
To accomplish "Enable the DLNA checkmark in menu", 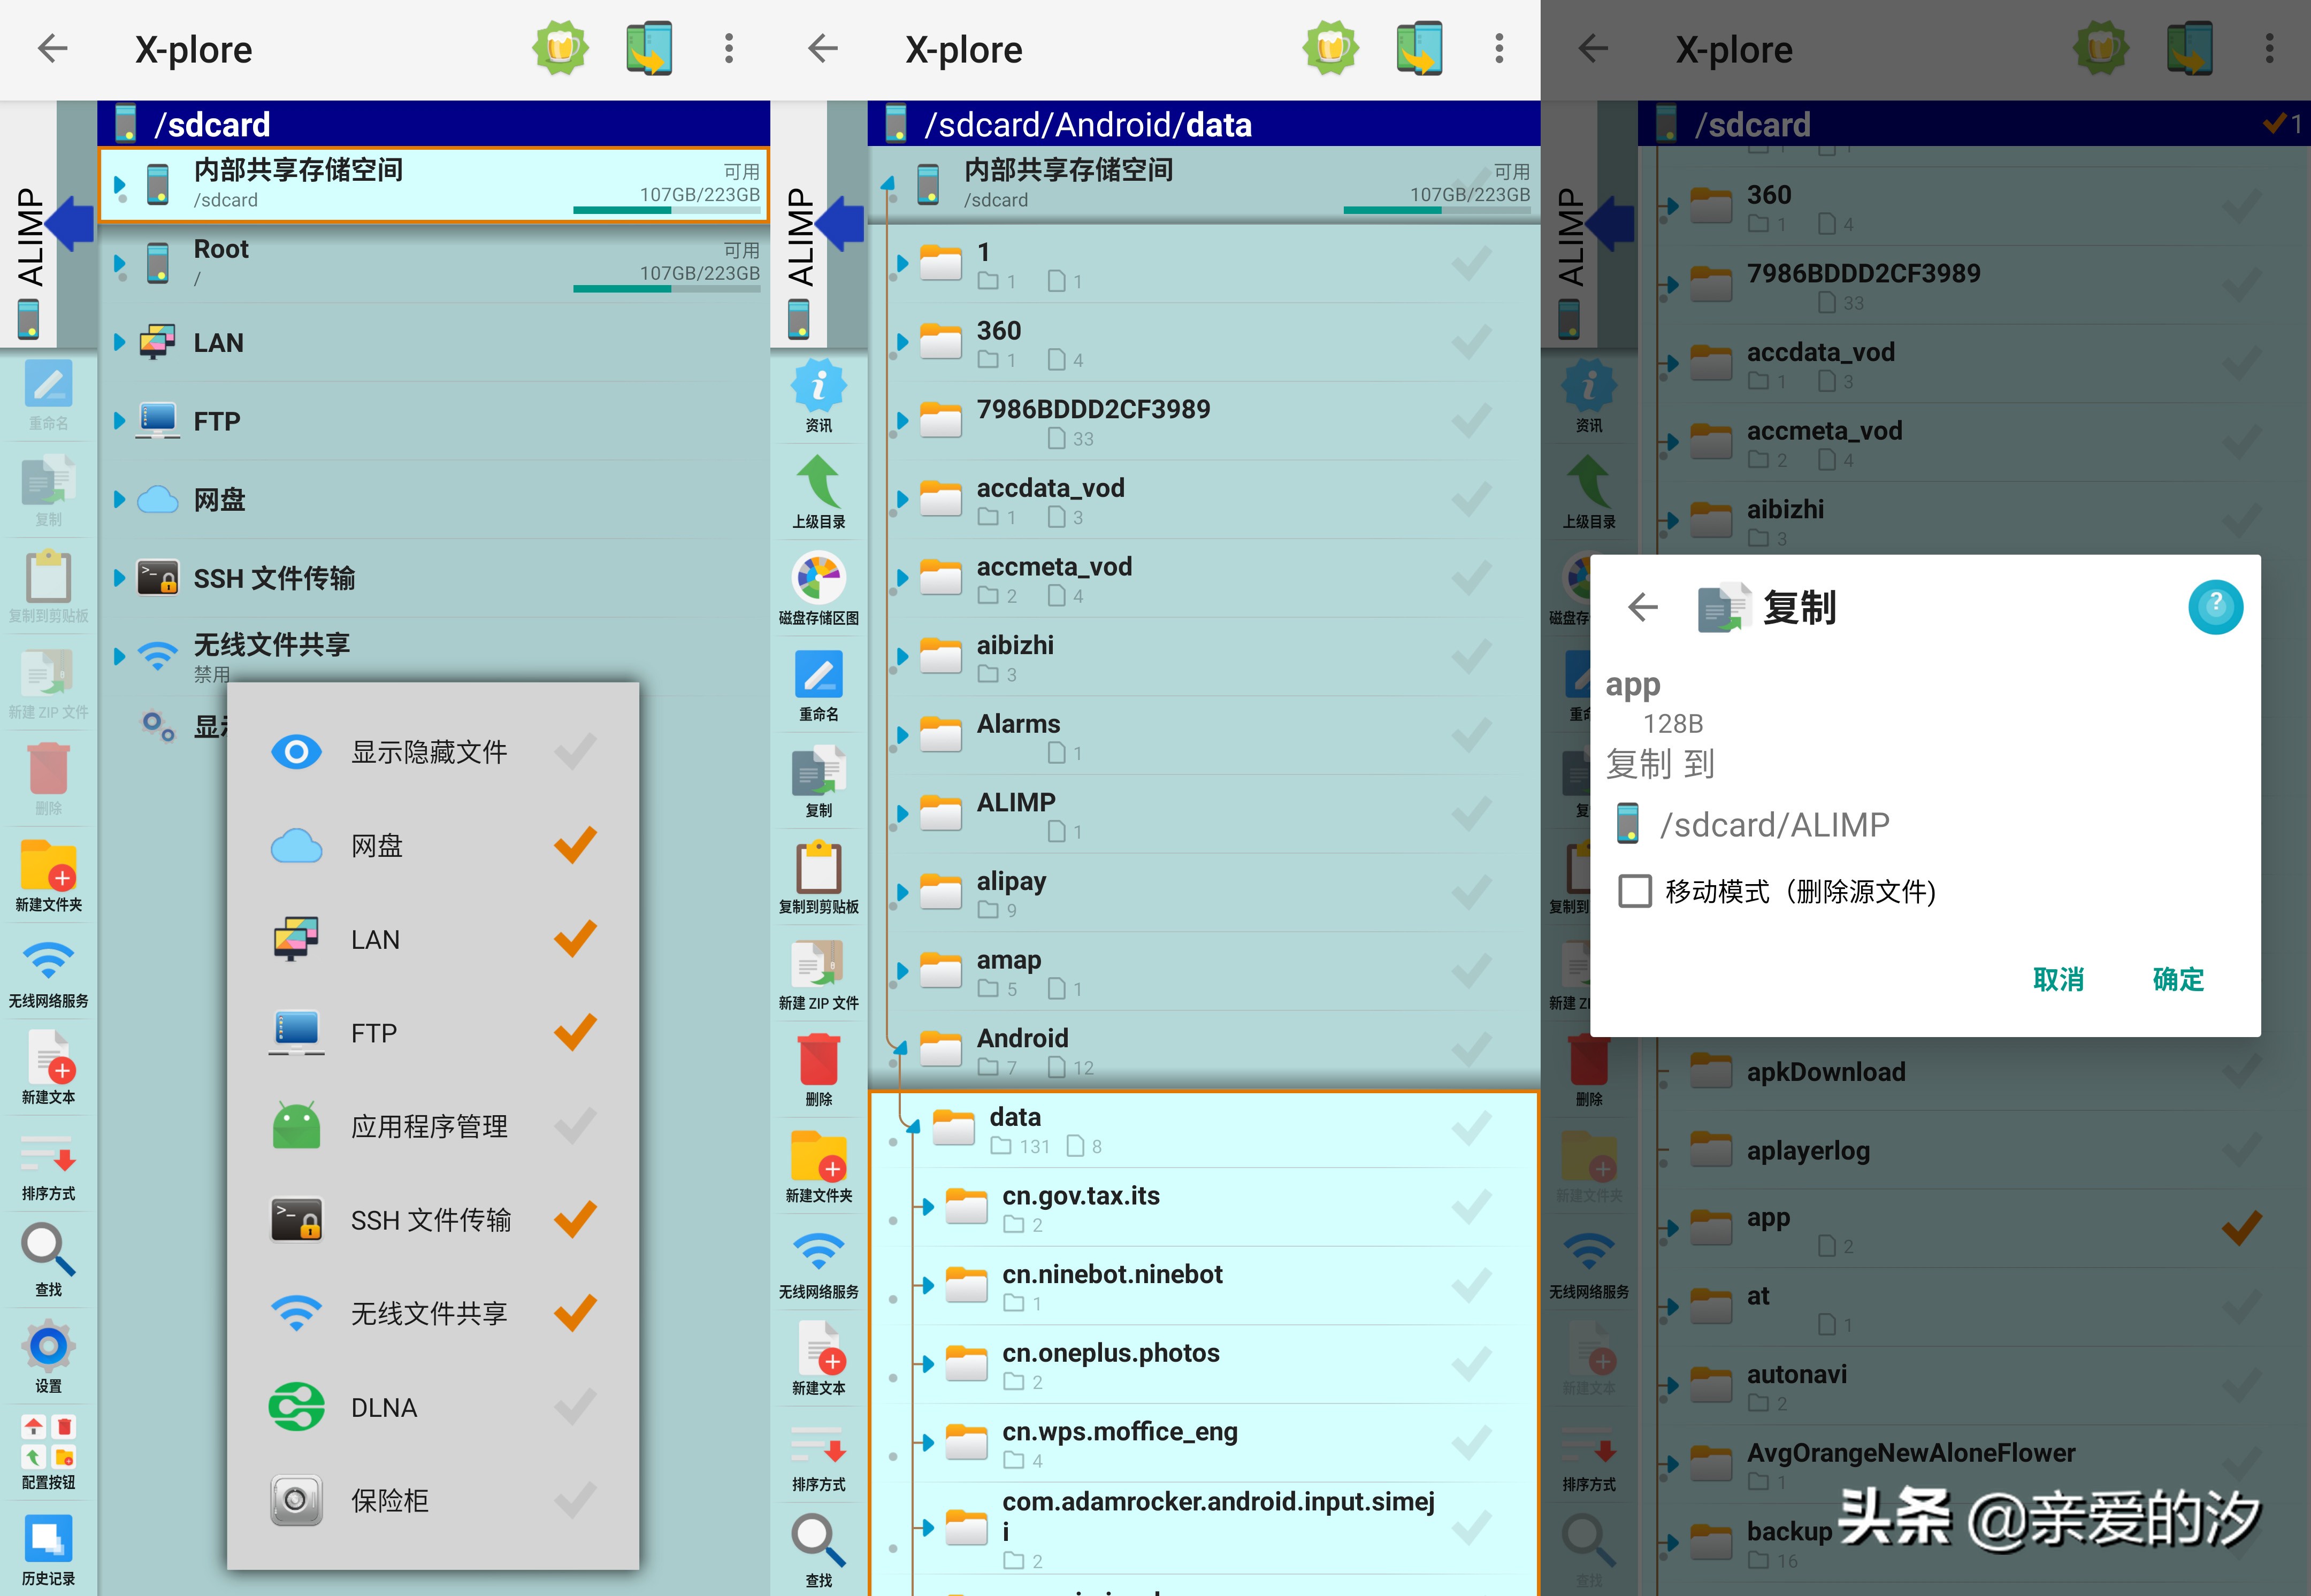I will point(575,1407).
